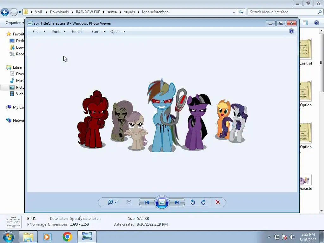Expand the zoom dropdown arrow
The width and height of the screenshot is (324, 243).
115,202
